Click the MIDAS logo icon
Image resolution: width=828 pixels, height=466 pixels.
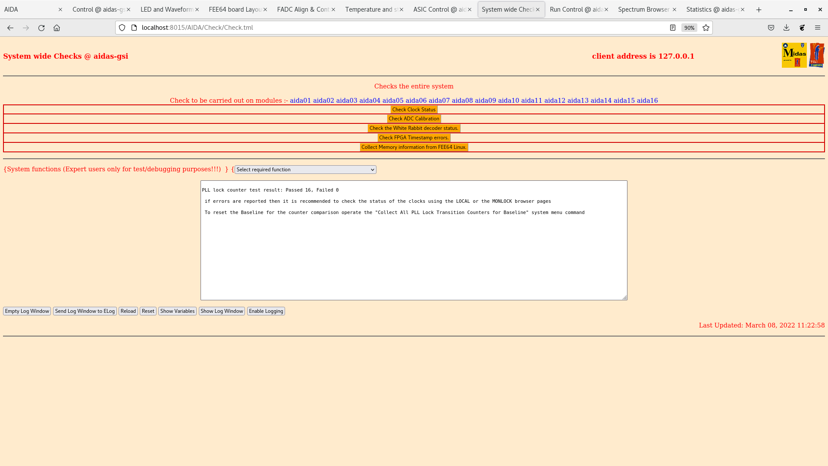[x=794, y=55]
